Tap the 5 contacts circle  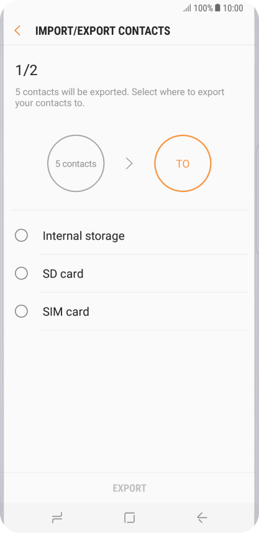pos(76,163)
